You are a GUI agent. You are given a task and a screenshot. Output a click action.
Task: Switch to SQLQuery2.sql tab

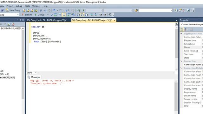click(x=47, y=20)
